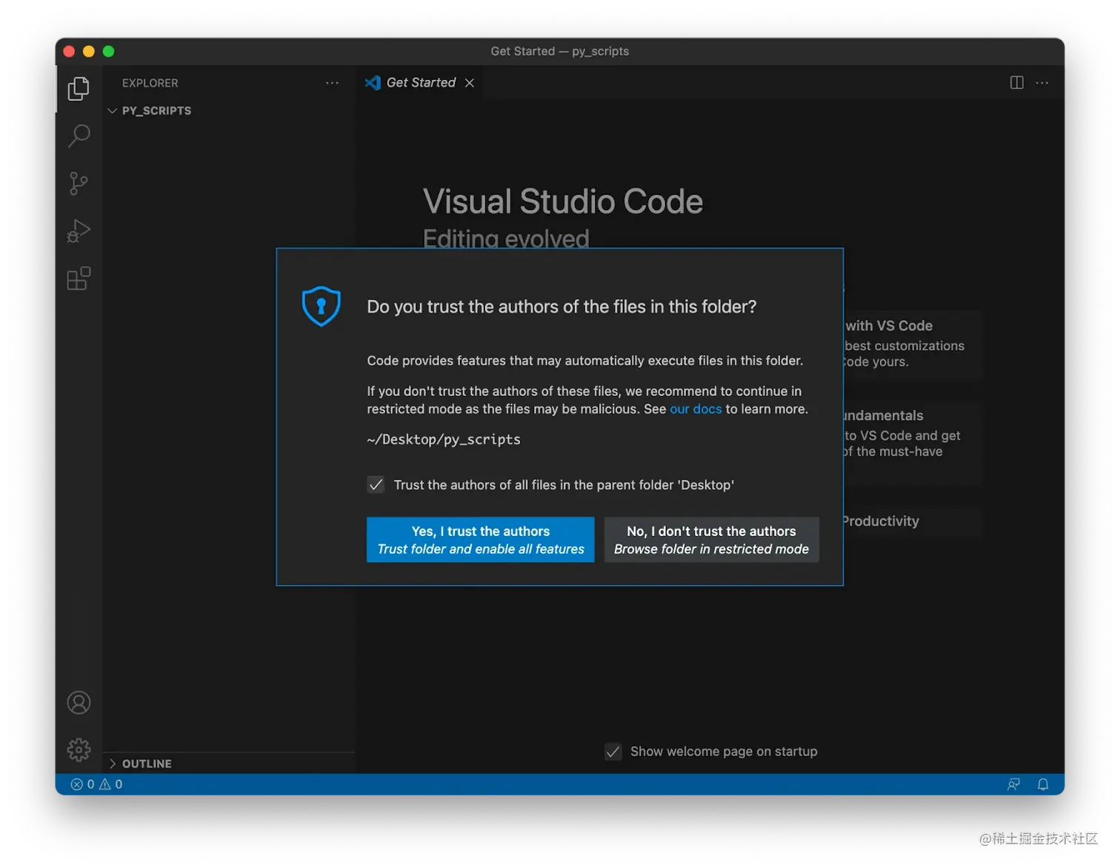Open the 'our docs' link
The height and width of the screenshot is (868, 1120).
click(696, 409)
